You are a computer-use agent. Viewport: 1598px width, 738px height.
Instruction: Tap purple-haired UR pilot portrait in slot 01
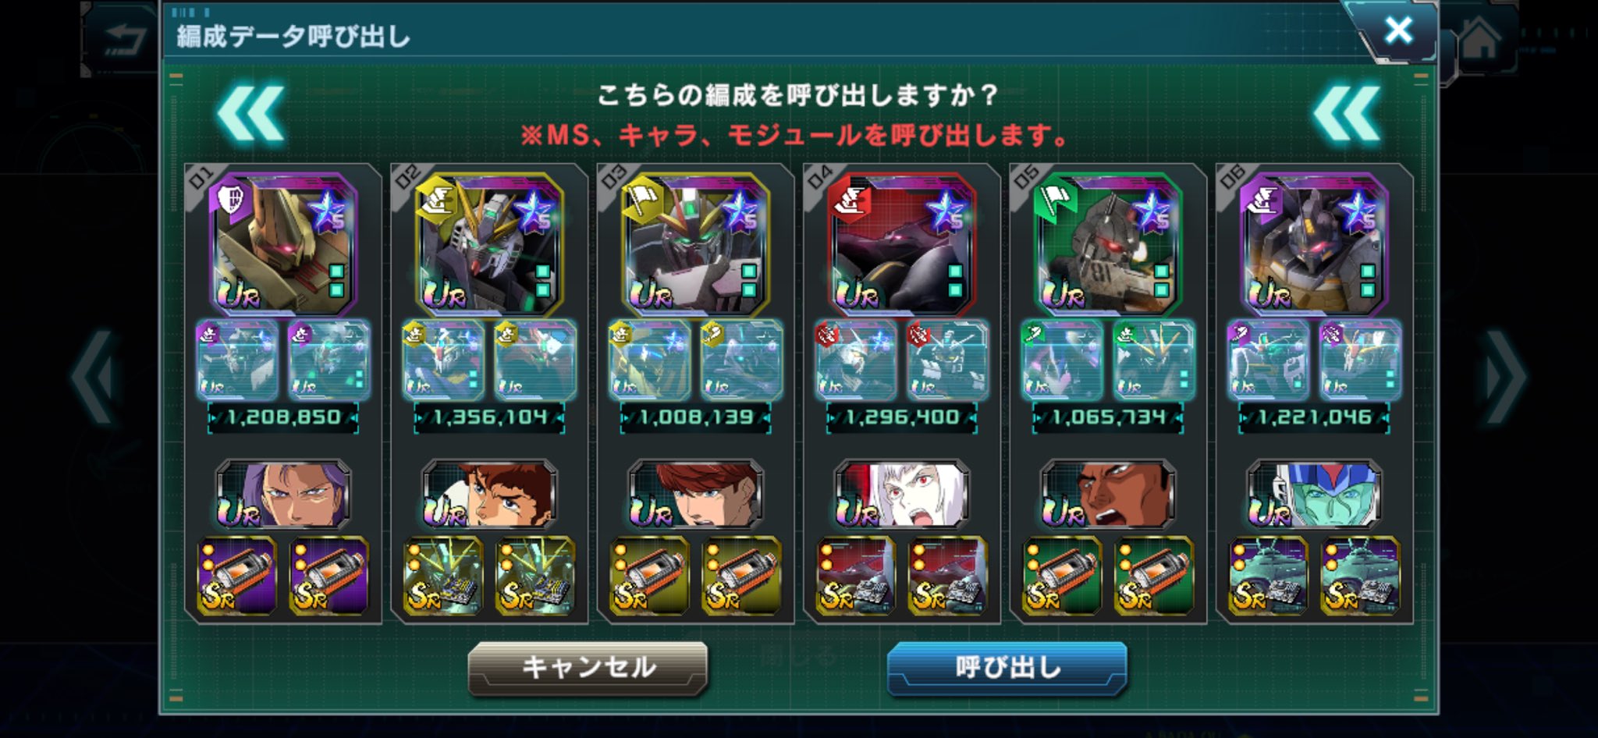point(282,495)
